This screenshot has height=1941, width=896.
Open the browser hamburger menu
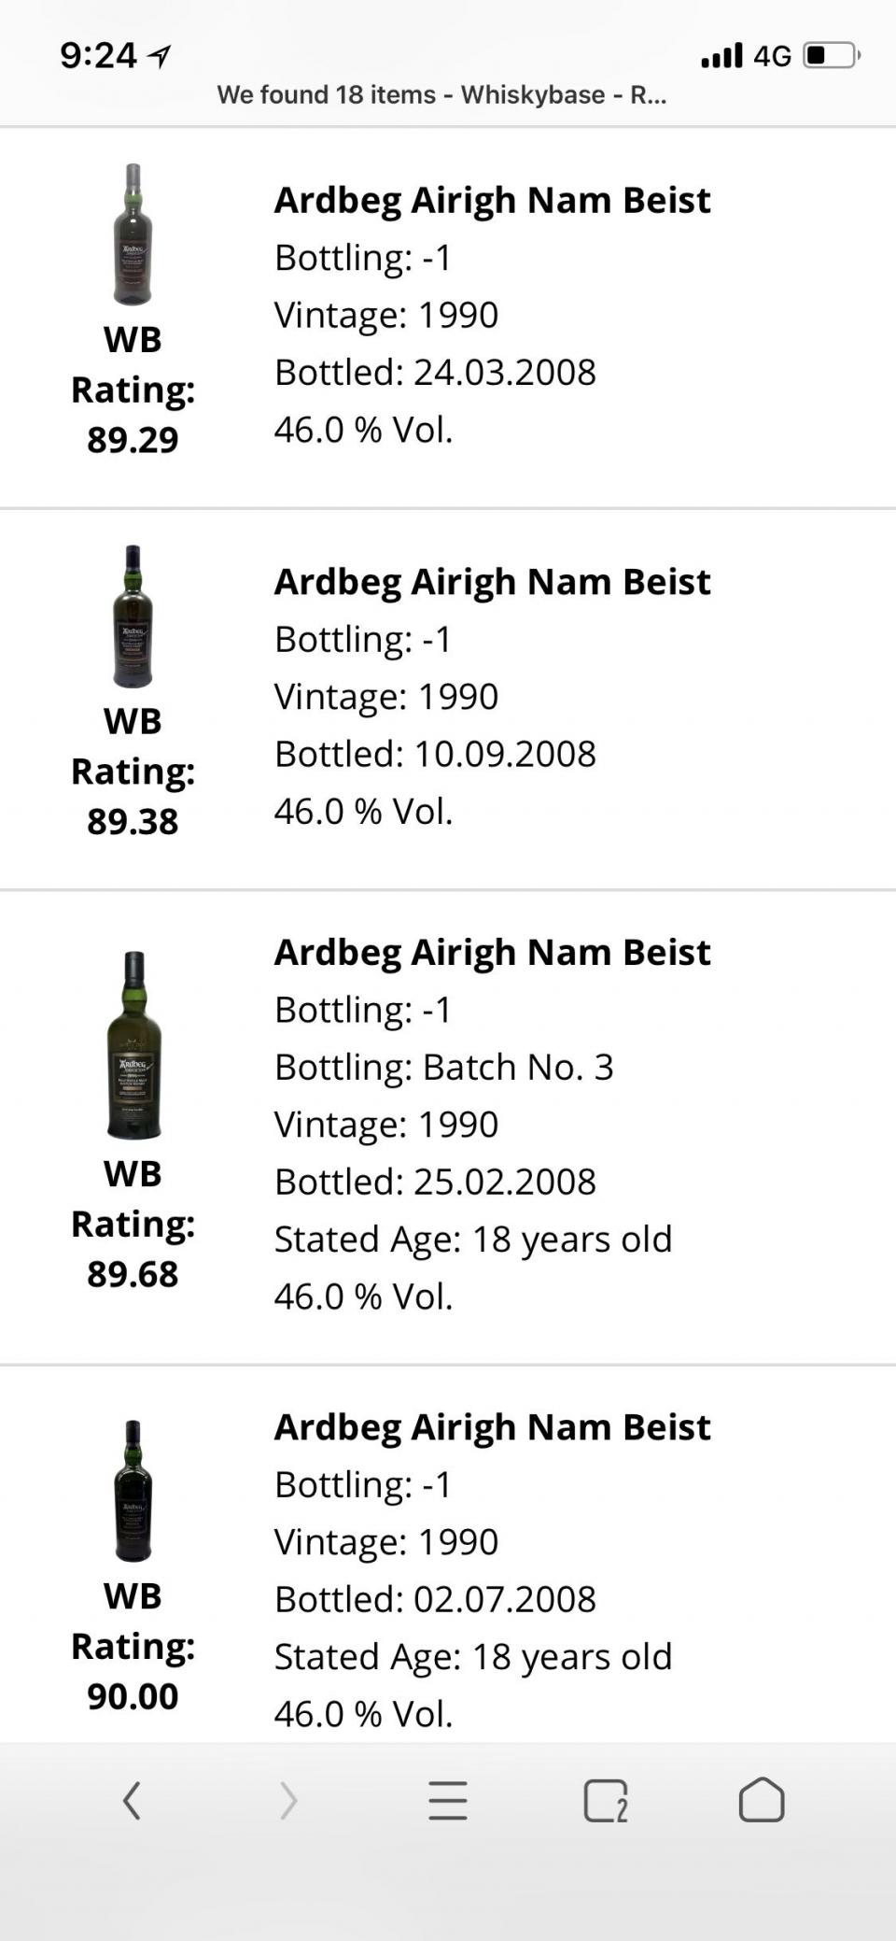[x=448, y=1800]
